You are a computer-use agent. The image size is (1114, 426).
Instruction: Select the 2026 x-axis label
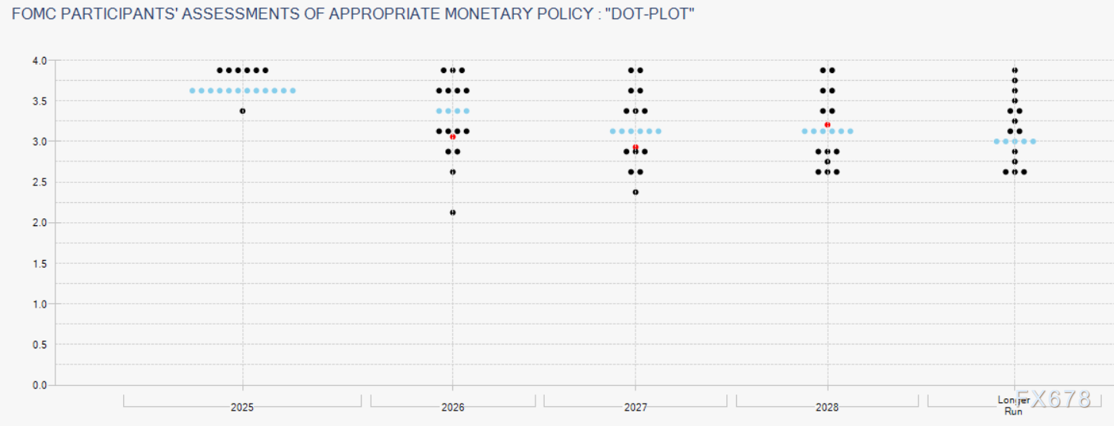pyautogui.click(x=452, y=408)
